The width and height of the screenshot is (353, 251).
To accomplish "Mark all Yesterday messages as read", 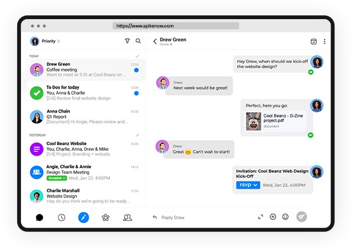I will click(138, 135).
